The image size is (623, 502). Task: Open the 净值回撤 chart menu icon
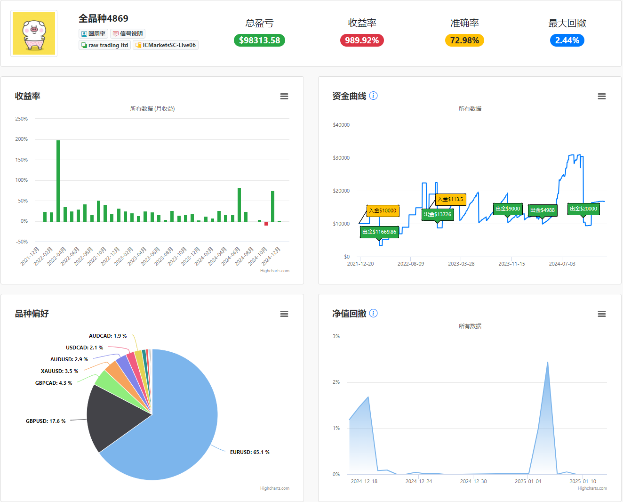[602, 314]
